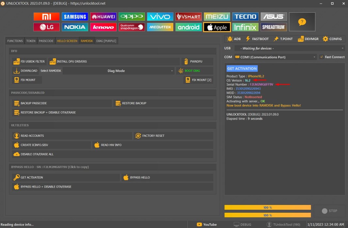Open ADB tools
The height and width of the screenshot is (228, 348).
pyautogui.click(x=234, y=39)
